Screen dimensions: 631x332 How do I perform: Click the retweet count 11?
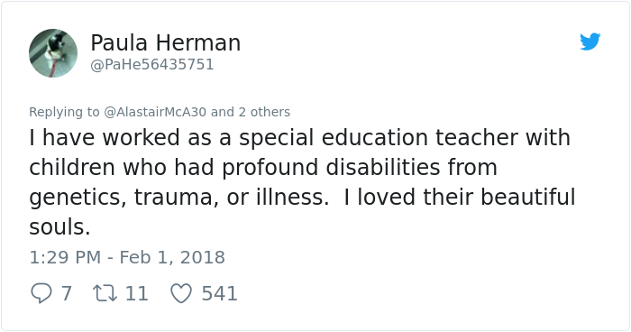pos(136,293)
